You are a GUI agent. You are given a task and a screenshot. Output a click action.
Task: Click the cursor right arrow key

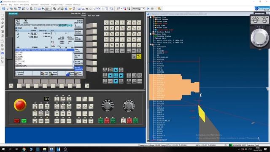[121, 76]
